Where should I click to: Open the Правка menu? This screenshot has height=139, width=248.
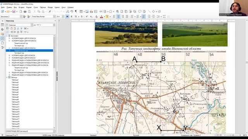pos(9,7)
